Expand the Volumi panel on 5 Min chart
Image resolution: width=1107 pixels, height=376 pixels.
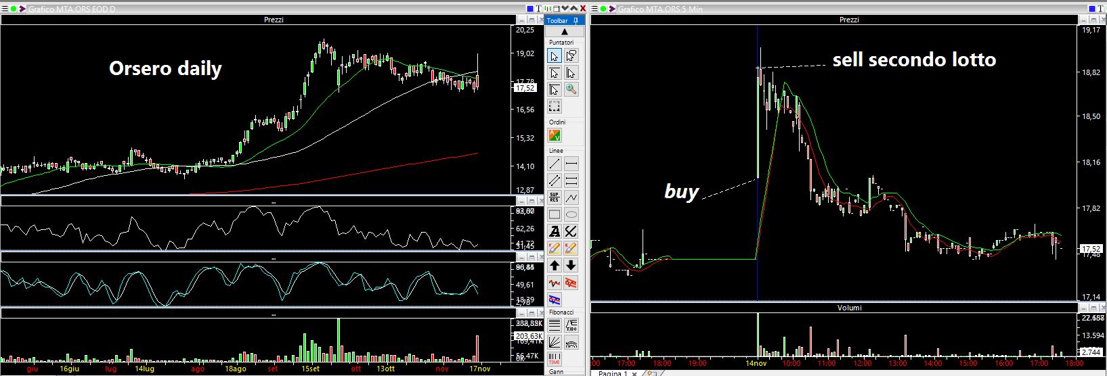point(849,308)
